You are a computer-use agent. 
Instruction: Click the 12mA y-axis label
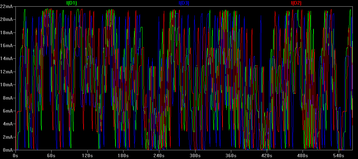6,72
